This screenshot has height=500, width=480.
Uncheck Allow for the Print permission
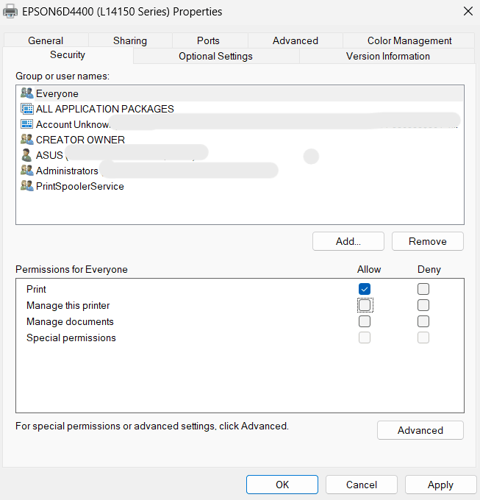point(365,289)
